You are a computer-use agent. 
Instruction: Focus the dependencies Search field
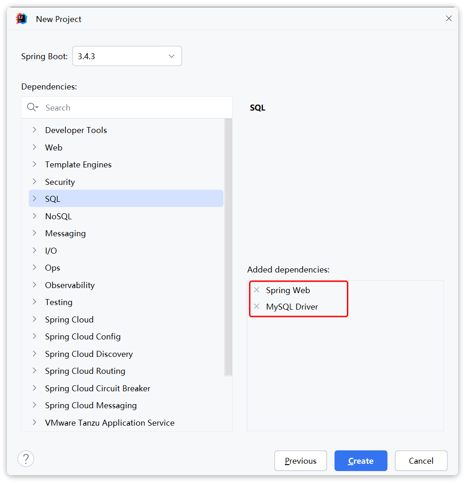[x=127, y=107]
